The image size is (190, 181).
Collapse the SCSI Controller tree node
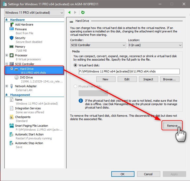pyautogui.click(x=7, y=64)
